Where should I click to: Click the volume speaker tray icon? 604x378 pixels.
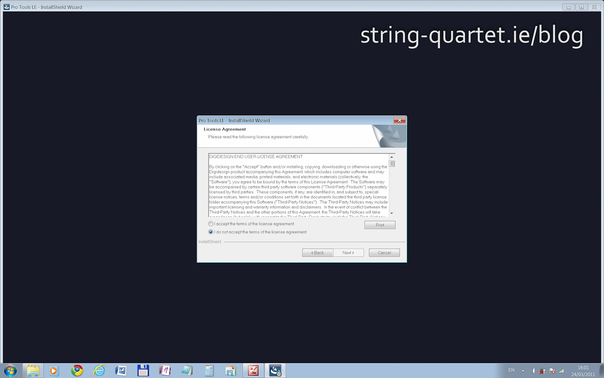[533, 371]
